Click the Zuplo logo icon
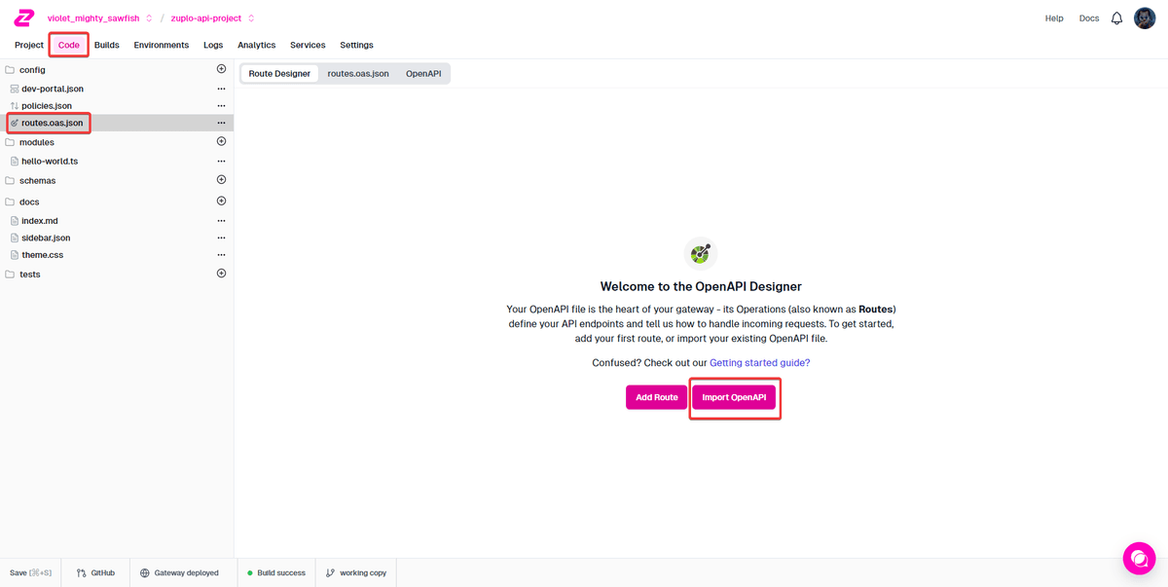The image size is (1168, 587). tap(24, 18)
